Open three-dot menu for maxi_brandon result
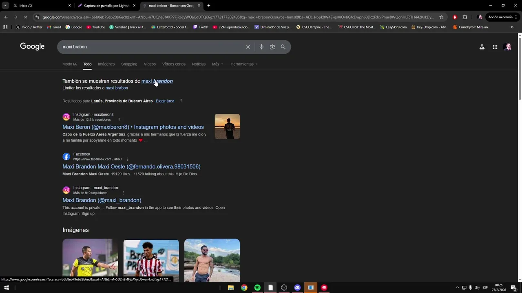The width and height of the screenshot is (522, 293). coord(123,193)
